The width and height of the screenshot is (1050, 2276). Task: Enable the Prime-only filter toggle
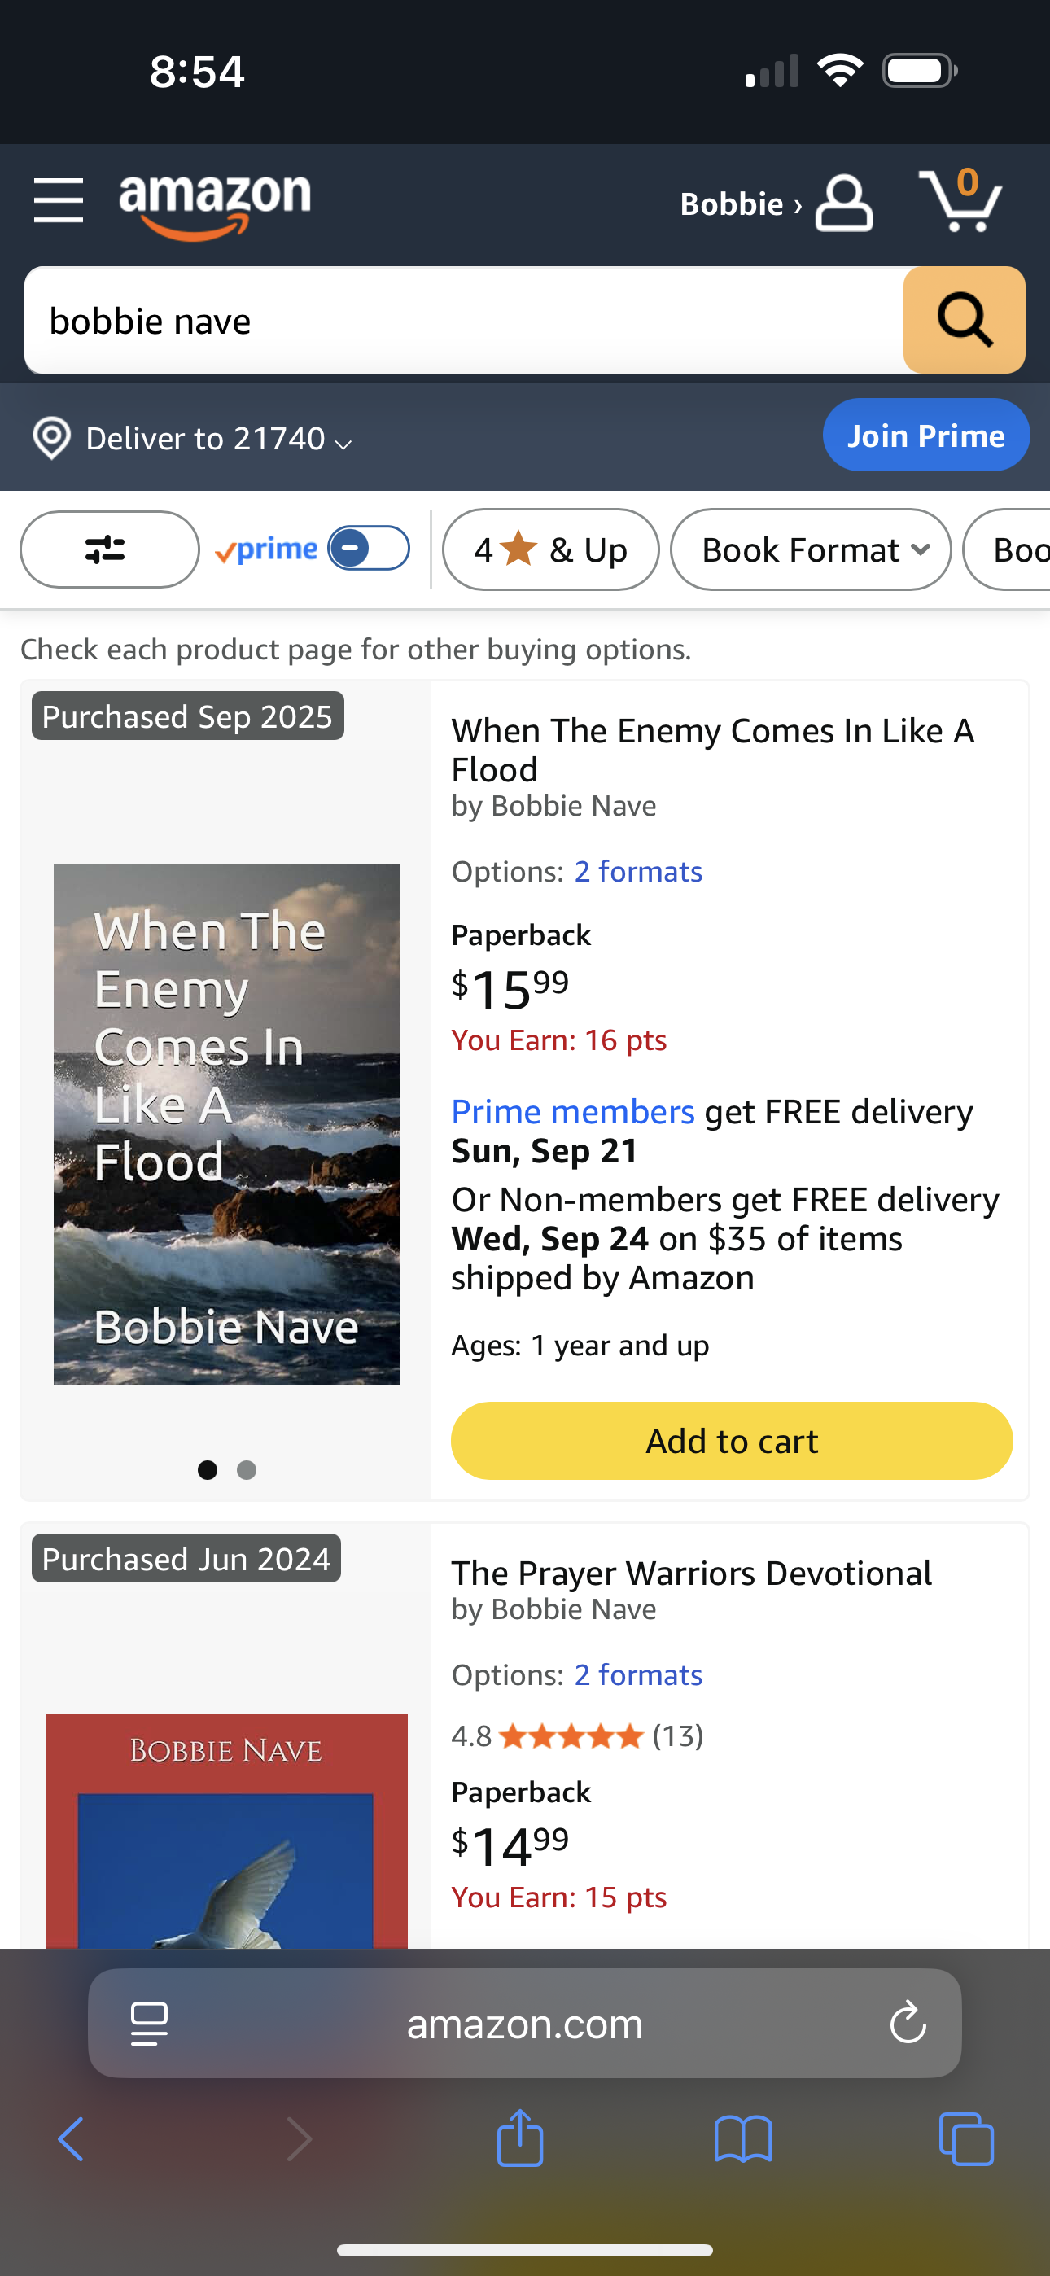click(368, 549)
